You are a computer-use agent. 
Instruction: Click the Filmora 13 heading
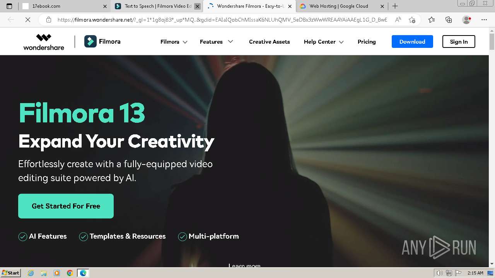82,113
